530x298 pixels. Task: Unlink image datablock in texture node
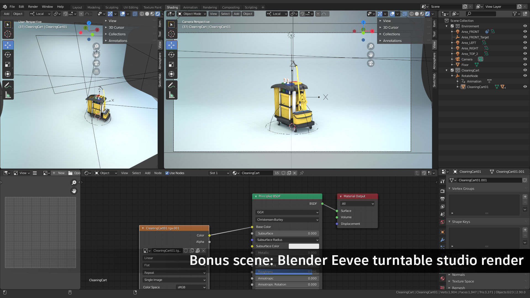pos(203,251)
